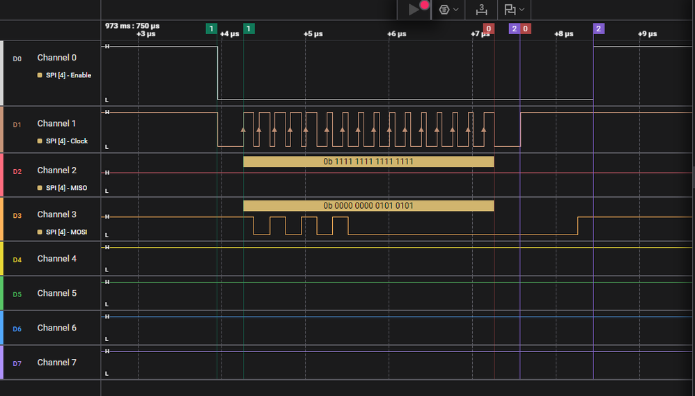
Task: Open the number format hexagon icon
Action: 444,9
